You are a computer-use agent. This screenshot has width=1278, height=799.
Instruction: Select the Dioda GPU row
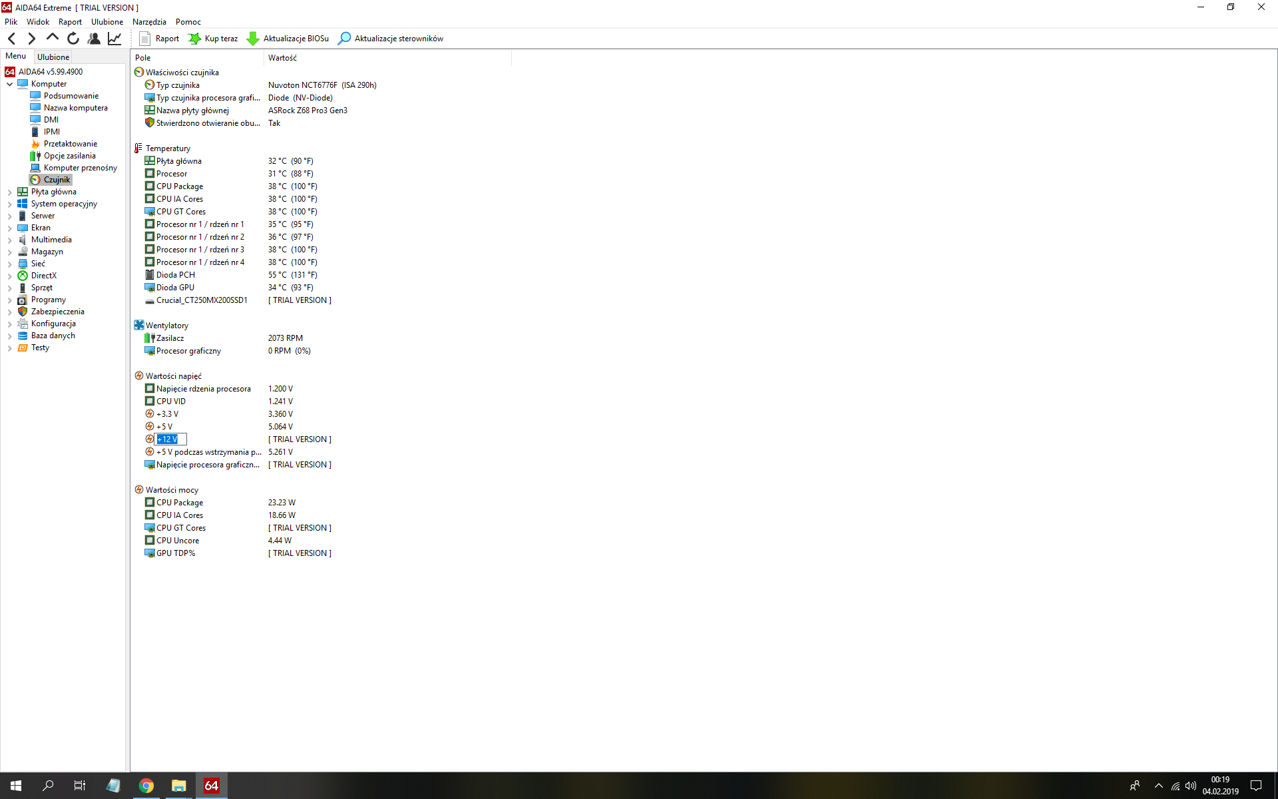coord(322,288)
